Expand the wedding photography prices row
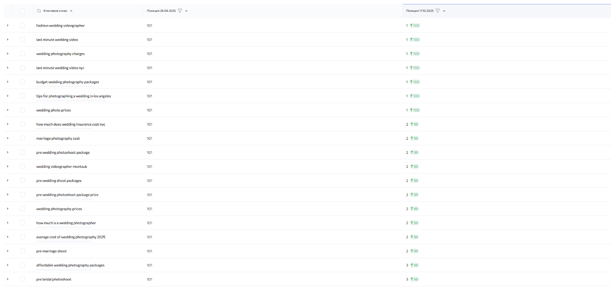 coord(8,209)
